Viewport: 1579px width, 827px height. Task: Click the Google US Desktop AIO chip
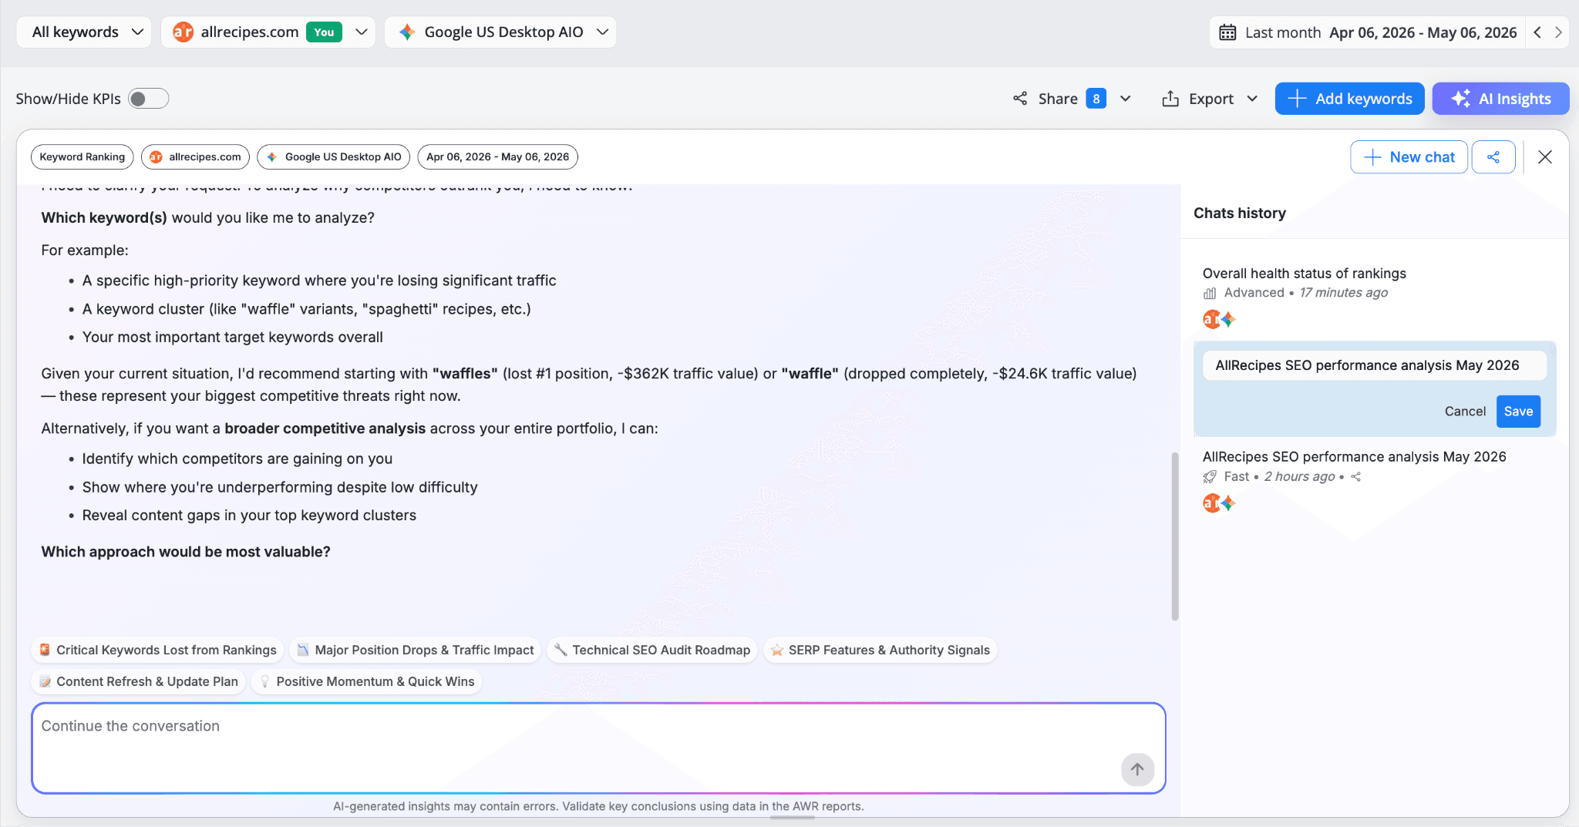(x=333, y=157)
